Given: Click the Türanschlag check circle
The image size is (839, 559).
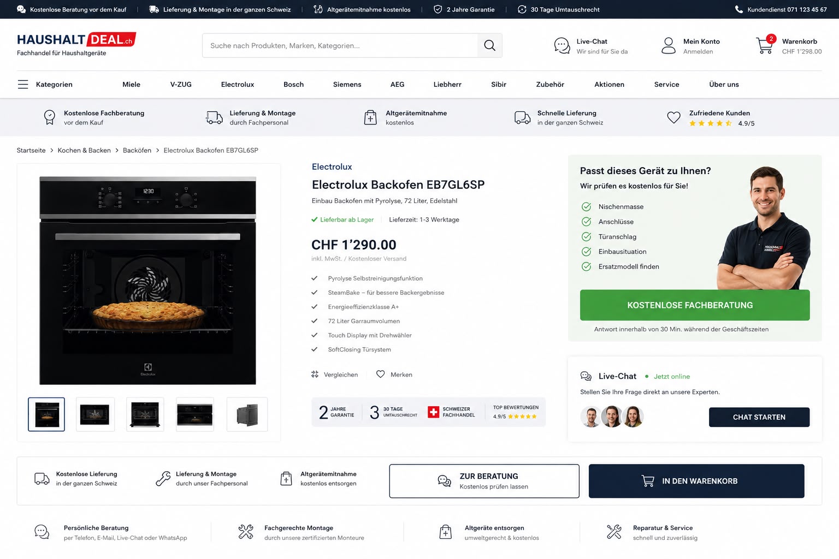Looking at the screenshot, I should click(586, 237).
